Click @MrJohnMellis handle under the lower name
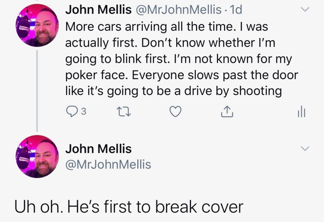Image resolution: width=324 pixels, height=222 pixels. 108,164
